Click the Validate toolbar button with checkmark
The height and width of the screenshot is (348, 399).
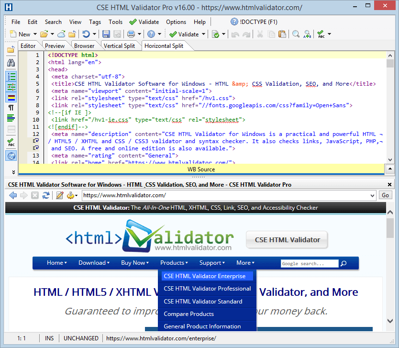pos(184,34)
